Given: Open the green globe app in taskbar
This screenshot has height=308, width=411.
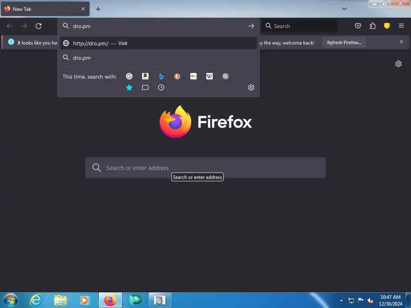Looking at the screenshot, I should coord(135,300).
